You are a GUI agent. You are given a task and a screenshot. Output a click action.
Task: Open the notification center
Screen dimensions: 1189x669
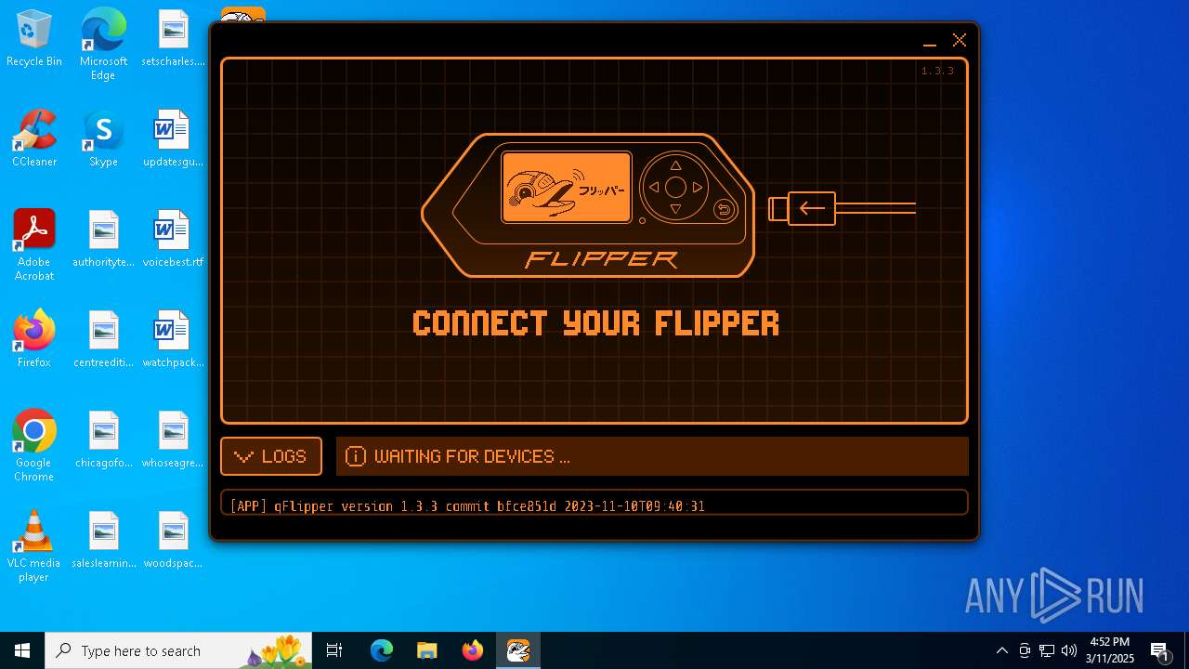coord(1160,650)
